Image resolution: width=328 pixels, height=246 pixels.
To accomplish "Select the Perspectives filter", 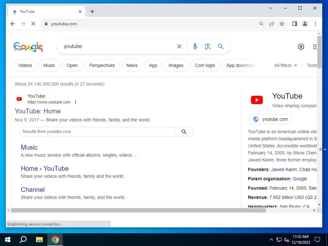I will 102,65.
